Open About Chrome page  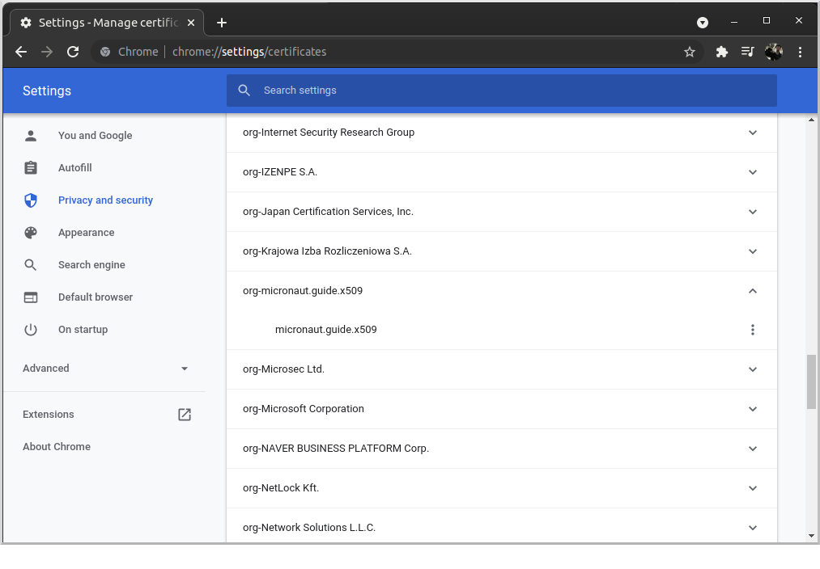[x=57, y=447]
